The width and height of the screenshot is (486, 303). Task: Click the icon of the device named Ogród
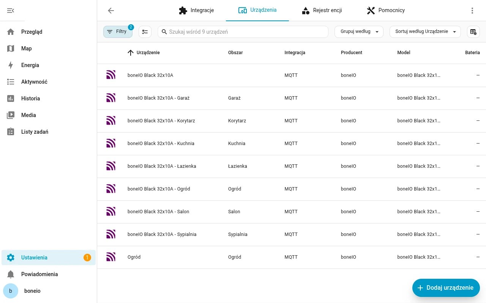111,257
